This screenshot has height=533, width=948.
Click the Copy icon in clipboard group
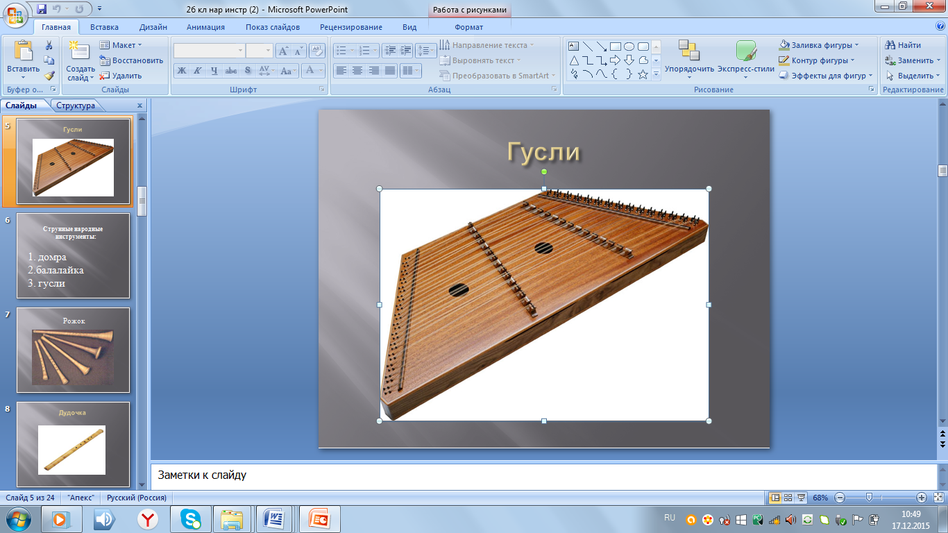click(x=49, y=60)
